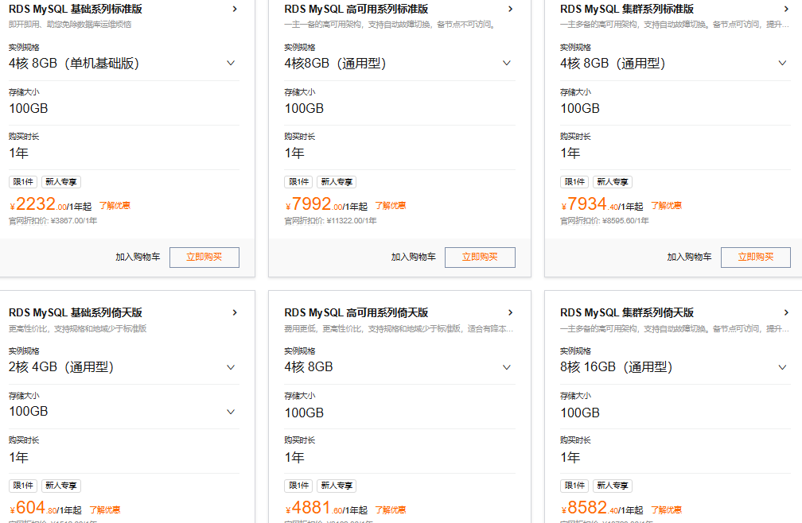Expand 4核8GB（通用型）spec dropdown in 高可用系列标准版
This screenshot has height=523, width=802.
[506, 64]
